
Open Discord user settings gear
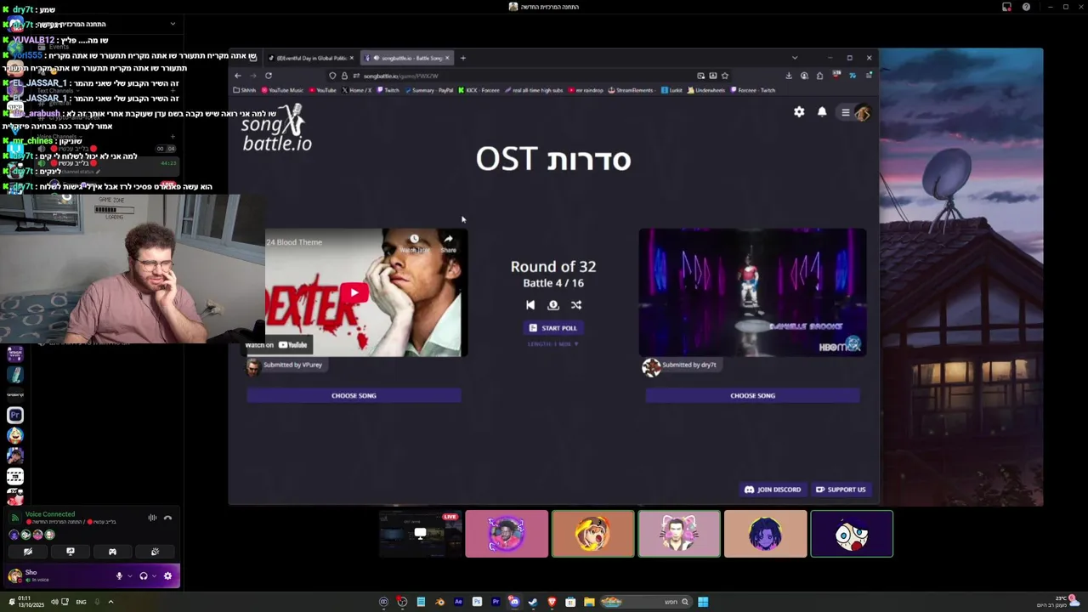pos(167,576)
